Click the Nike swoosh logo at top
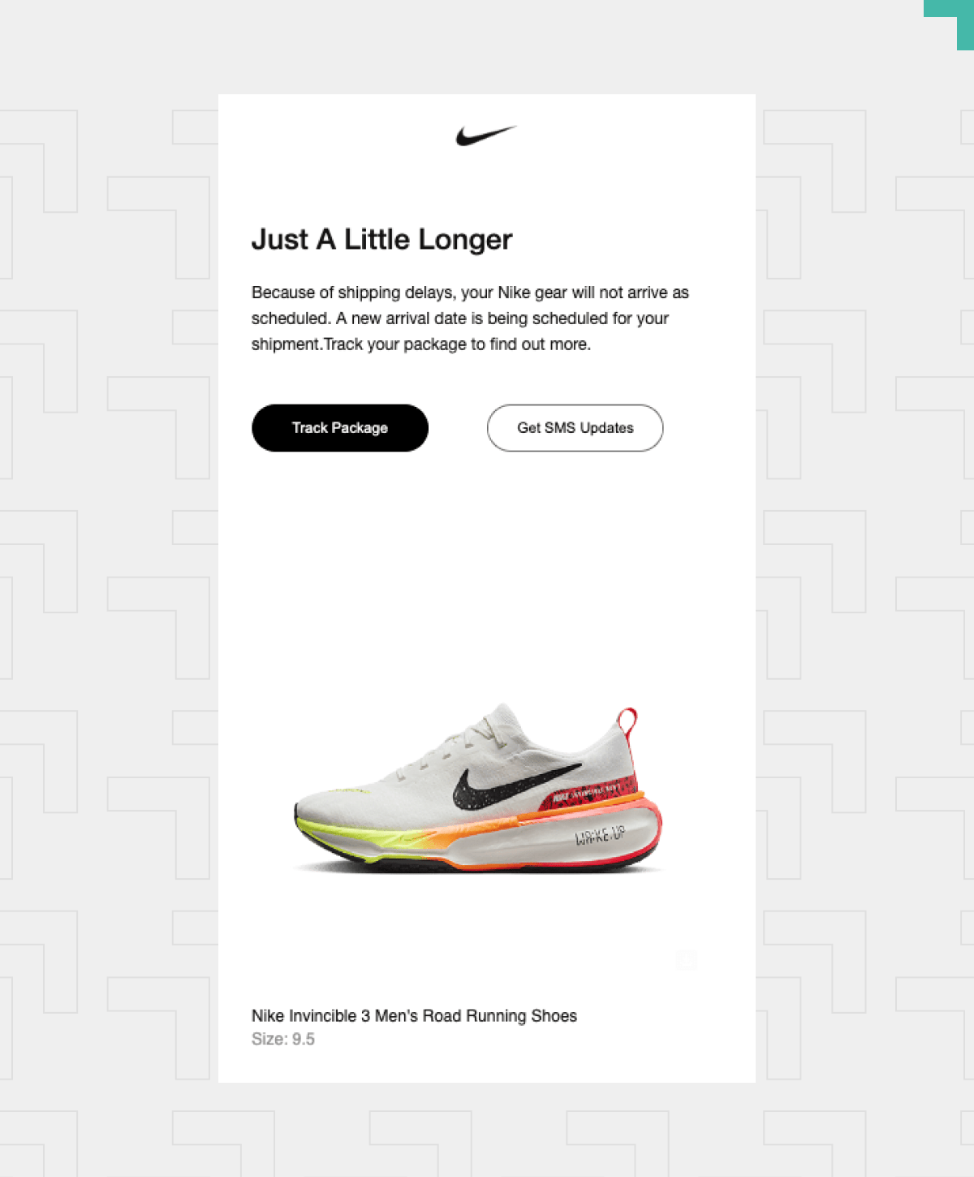Viewport: 974px width, 1177px height. pos(486,135)
